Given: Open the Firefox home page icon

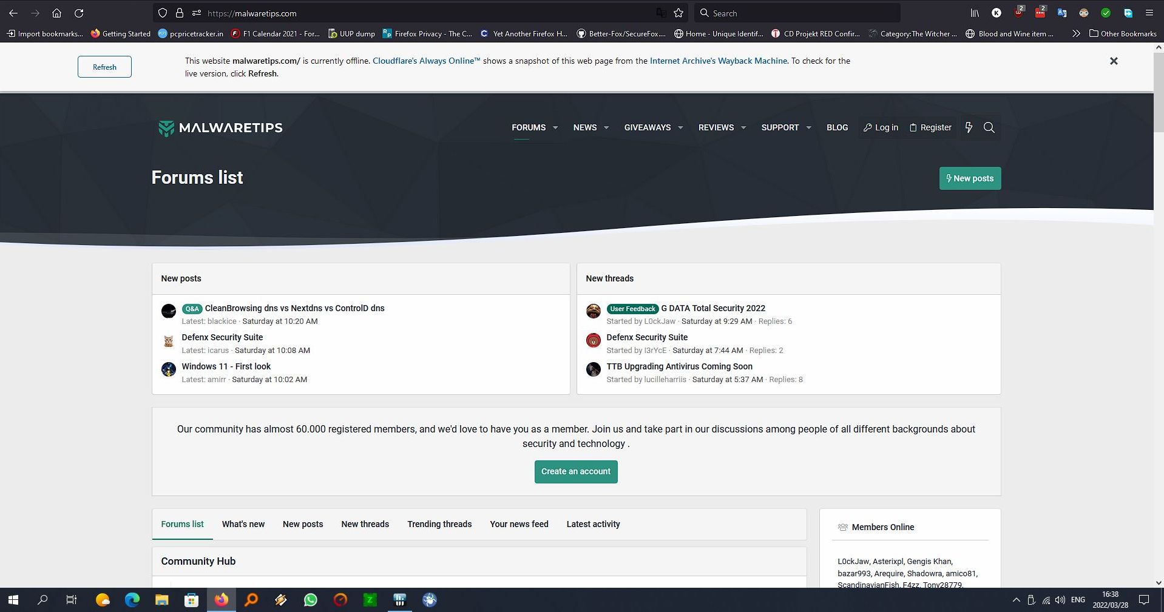Looking at the screenshot, I should pos(56,13).
